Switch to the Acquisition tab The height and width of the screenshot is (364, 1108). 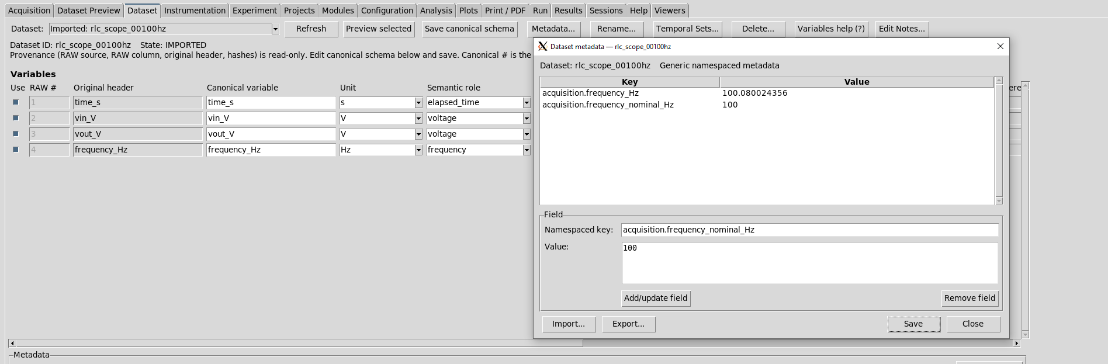[x=29, y=11]
